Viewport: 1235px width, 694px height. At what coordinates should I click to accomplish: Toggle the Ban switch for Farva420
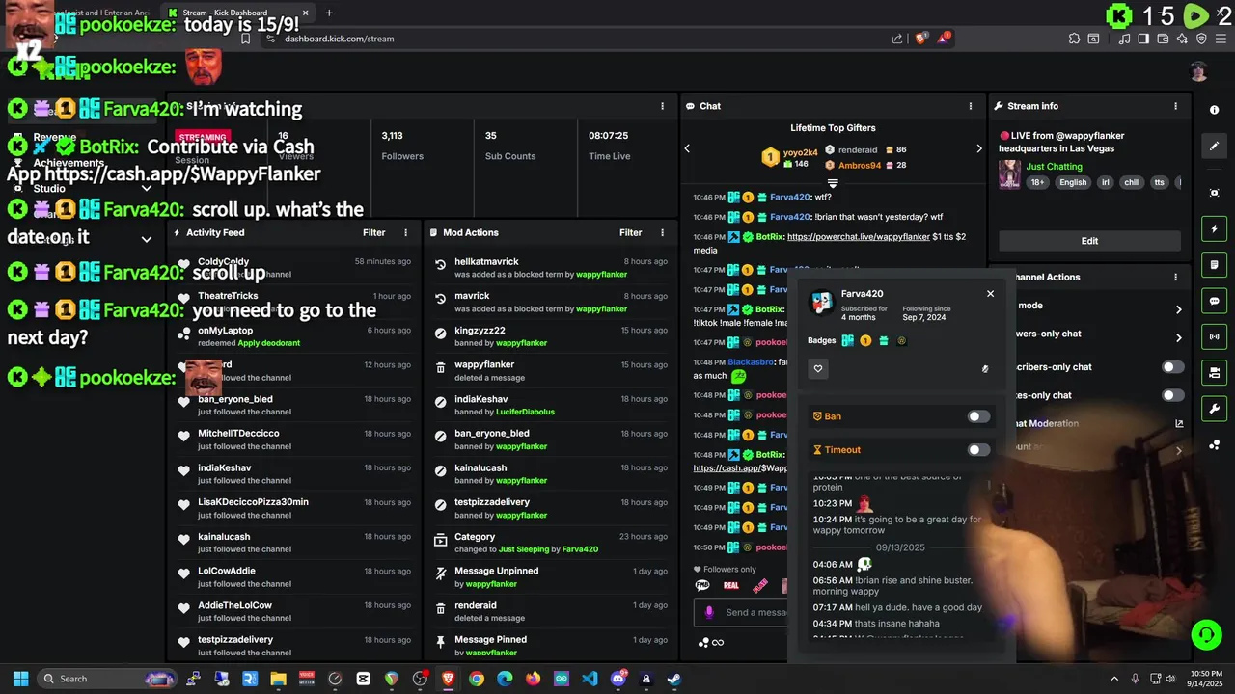[978, 416]
